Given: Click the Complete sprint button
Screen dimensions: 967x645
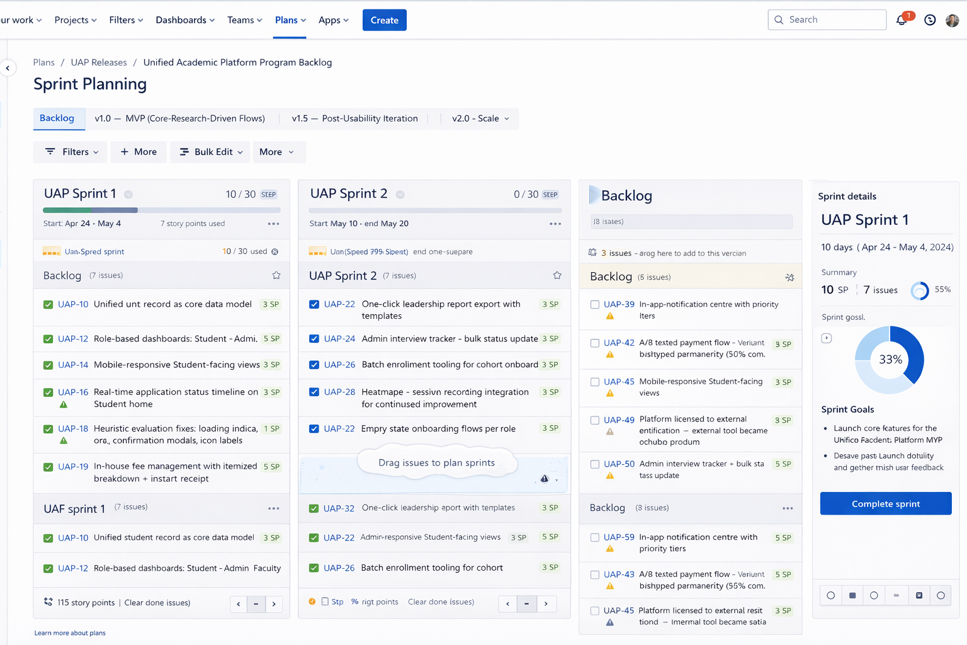Looking at the screenshot, I should [x=885, y=504].
